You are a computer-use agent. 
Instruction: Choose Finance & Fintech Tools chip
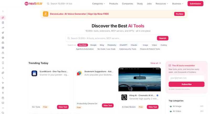click(150, 49)
